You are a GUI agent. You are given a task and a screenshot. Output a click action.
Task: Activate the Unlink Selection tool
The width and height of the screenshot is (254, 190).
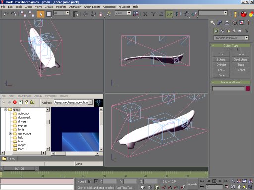pos(31,14)
